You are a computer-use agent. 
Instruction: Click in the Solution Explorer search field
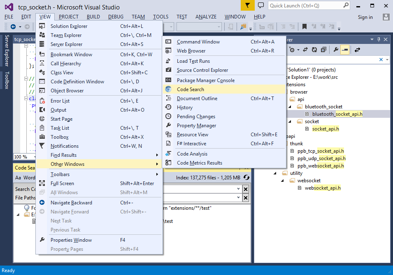332,60
